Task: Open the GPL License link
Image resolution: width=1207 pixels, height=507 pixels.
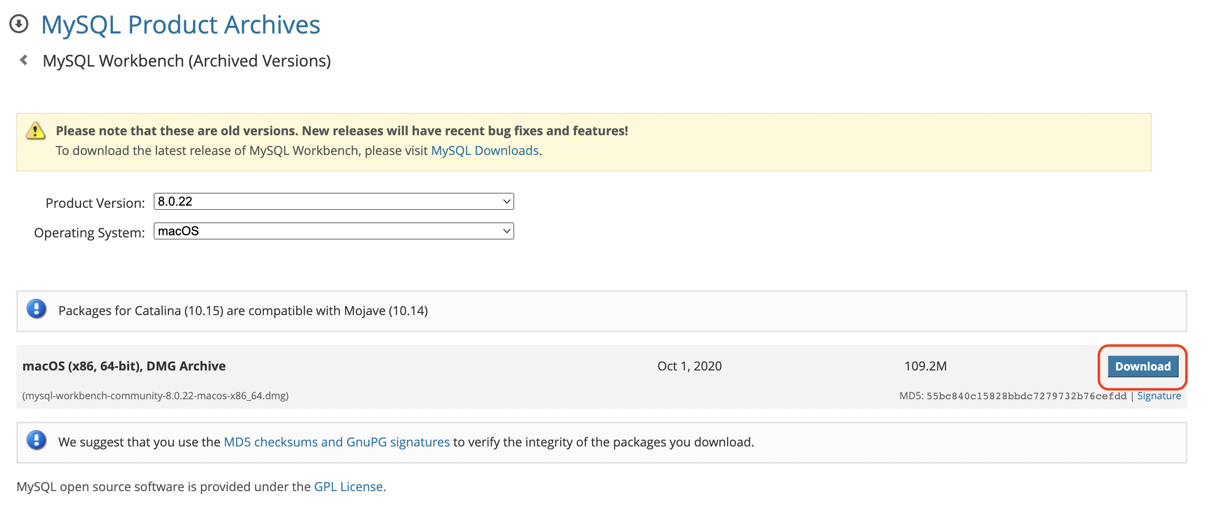Action: click(x=348, y=486)
